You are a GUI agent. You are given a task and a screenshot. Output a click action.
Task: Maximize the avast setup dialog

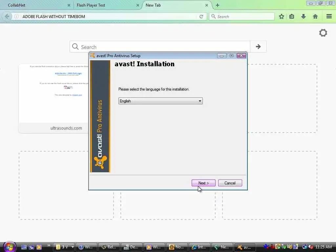pyautogui.click(x=231, y=56)
